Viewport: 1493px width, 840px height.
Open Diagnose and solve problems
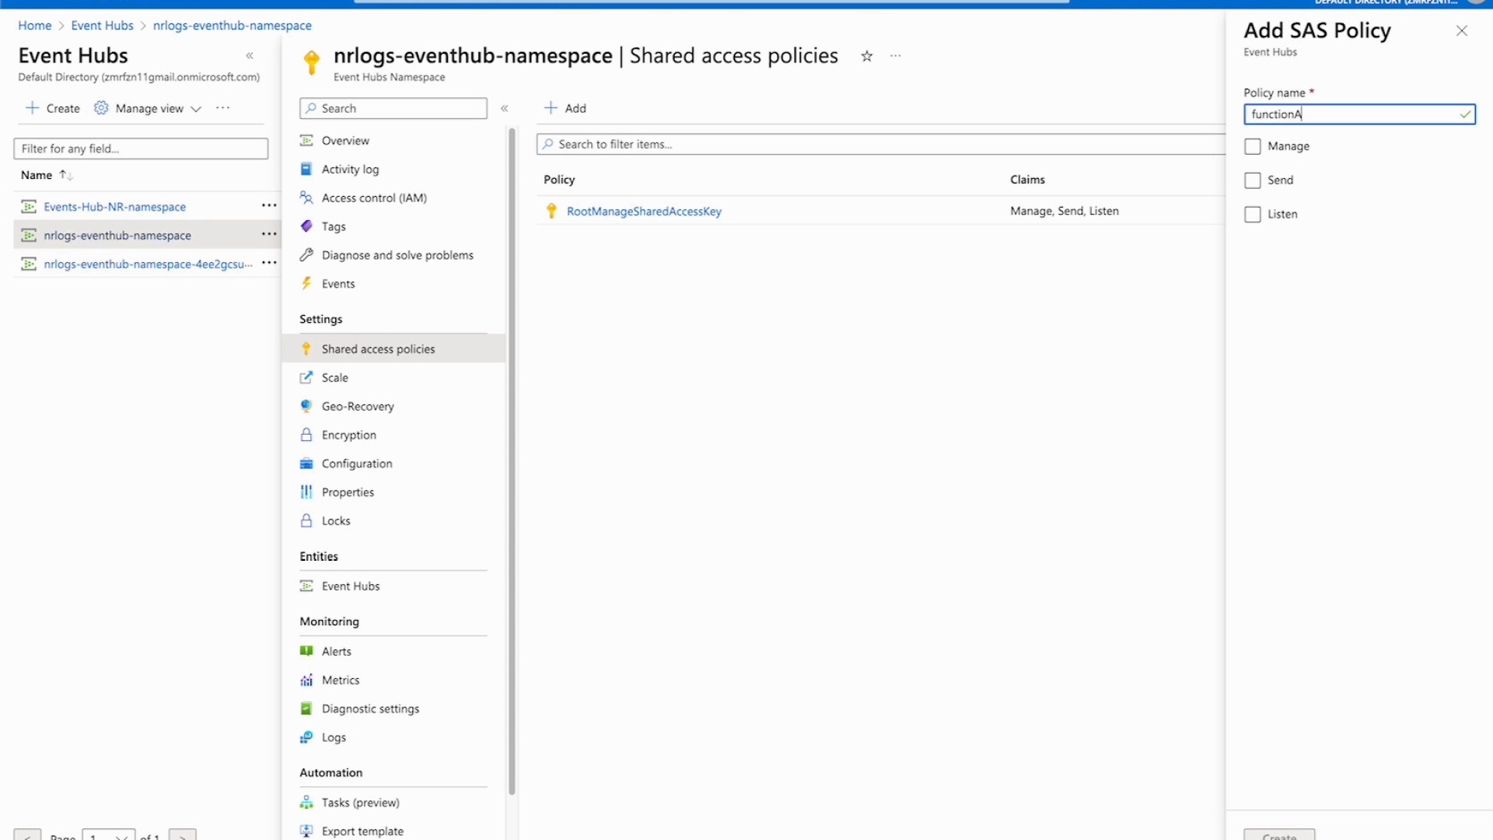[397, 255]
